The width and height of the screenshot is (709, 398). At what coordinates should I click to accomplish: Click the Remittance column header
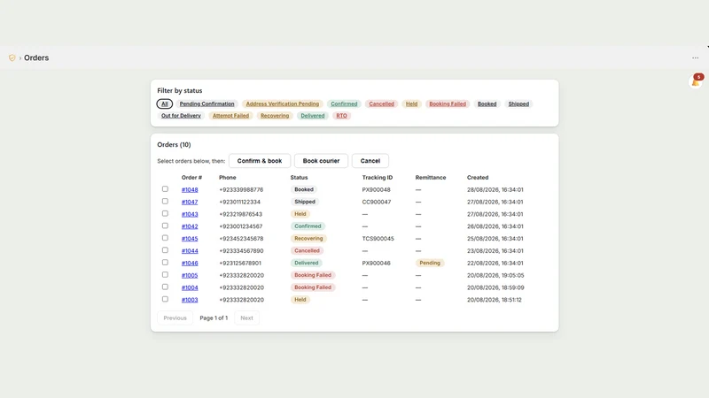pyautogui.click(x=431, y=178)
